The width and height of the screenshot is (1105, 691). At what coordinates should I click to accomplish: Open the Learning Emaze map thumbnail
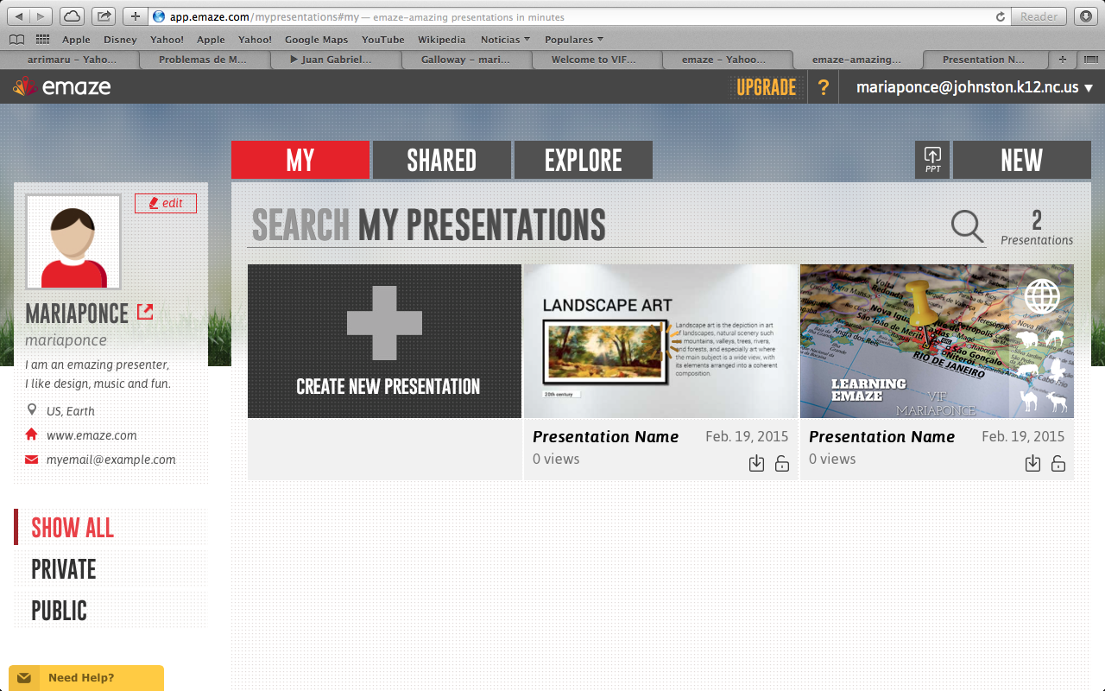pos(937,341)
